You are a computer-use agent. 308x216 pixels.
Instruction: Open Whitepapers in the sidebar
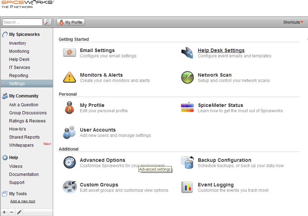click(21, 145)
